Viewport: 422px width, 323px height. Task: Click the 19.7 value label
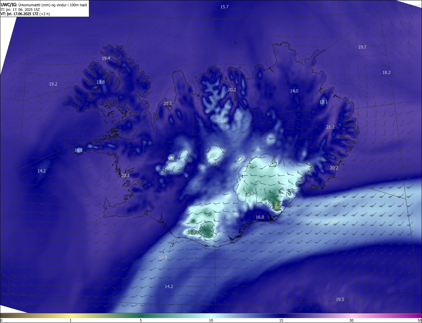(x=362, y=47)
